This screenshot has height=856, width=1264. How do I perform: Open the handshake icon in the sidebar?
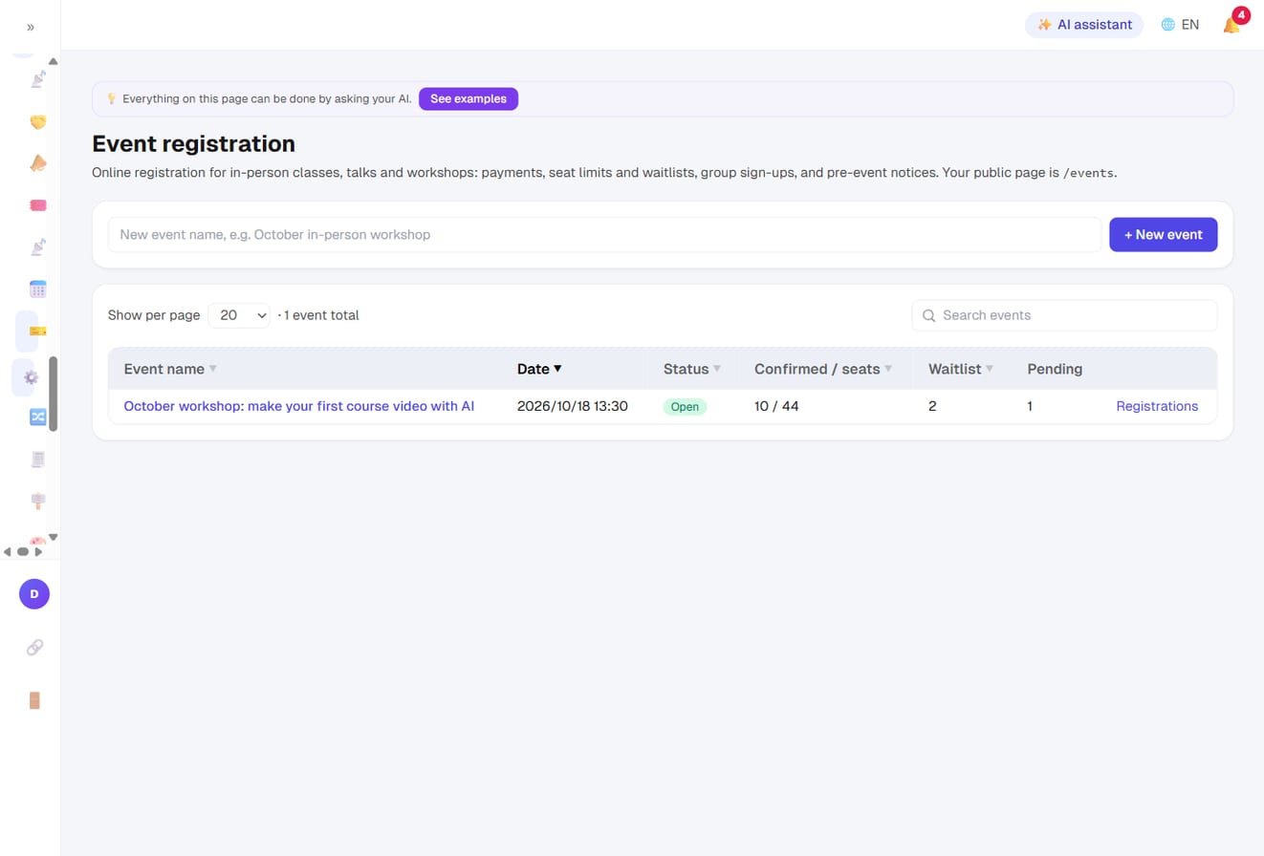coord(38,121)
